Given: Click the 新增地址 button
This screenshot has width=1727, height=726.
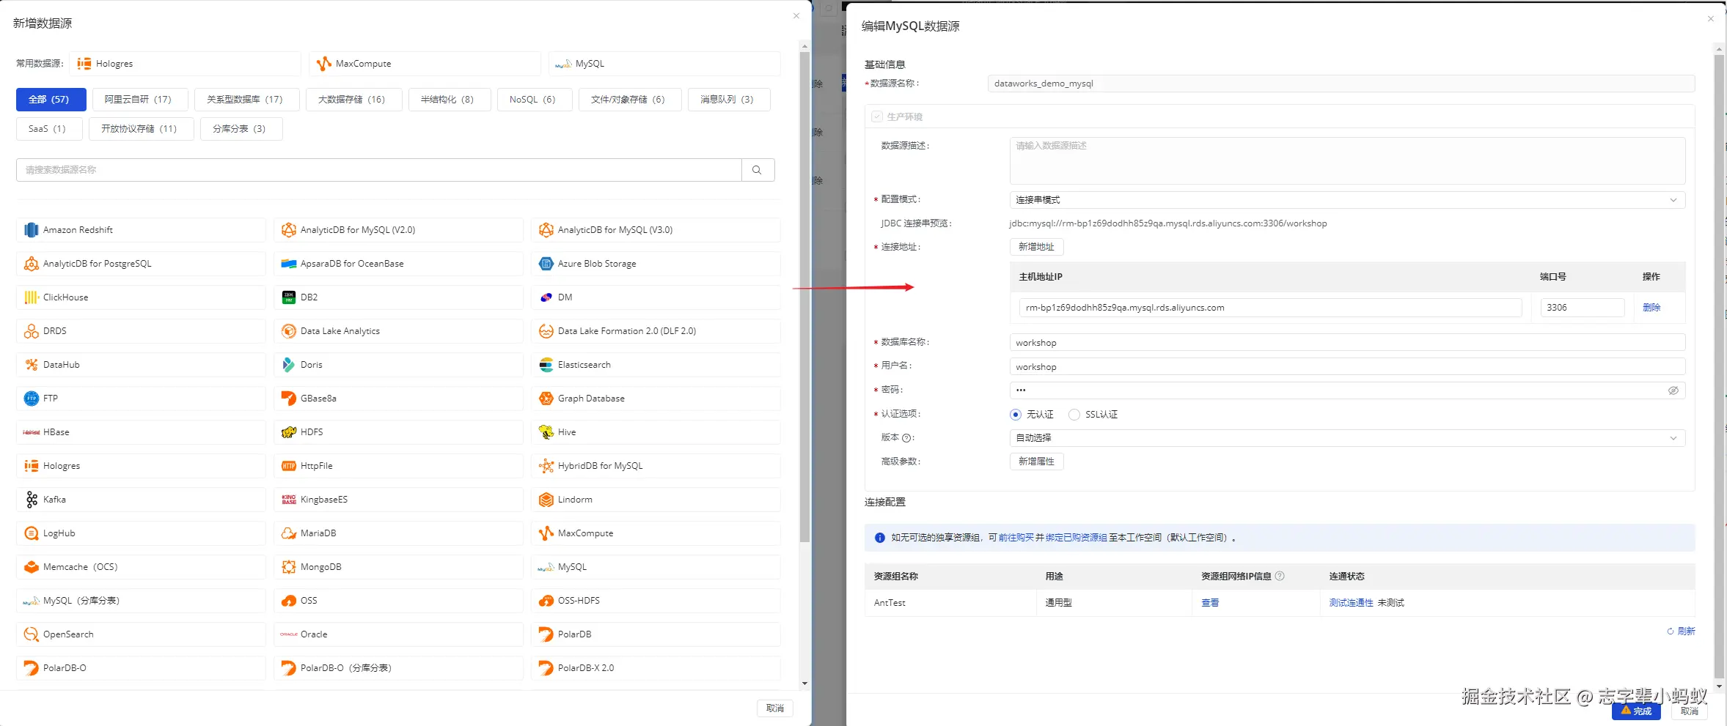Looking at the screenshot, I should click(x=1036, y=247).
